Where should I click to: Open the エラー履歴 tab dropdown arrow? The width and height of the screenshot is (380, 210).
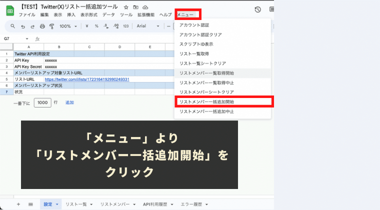tap(206, 204)
